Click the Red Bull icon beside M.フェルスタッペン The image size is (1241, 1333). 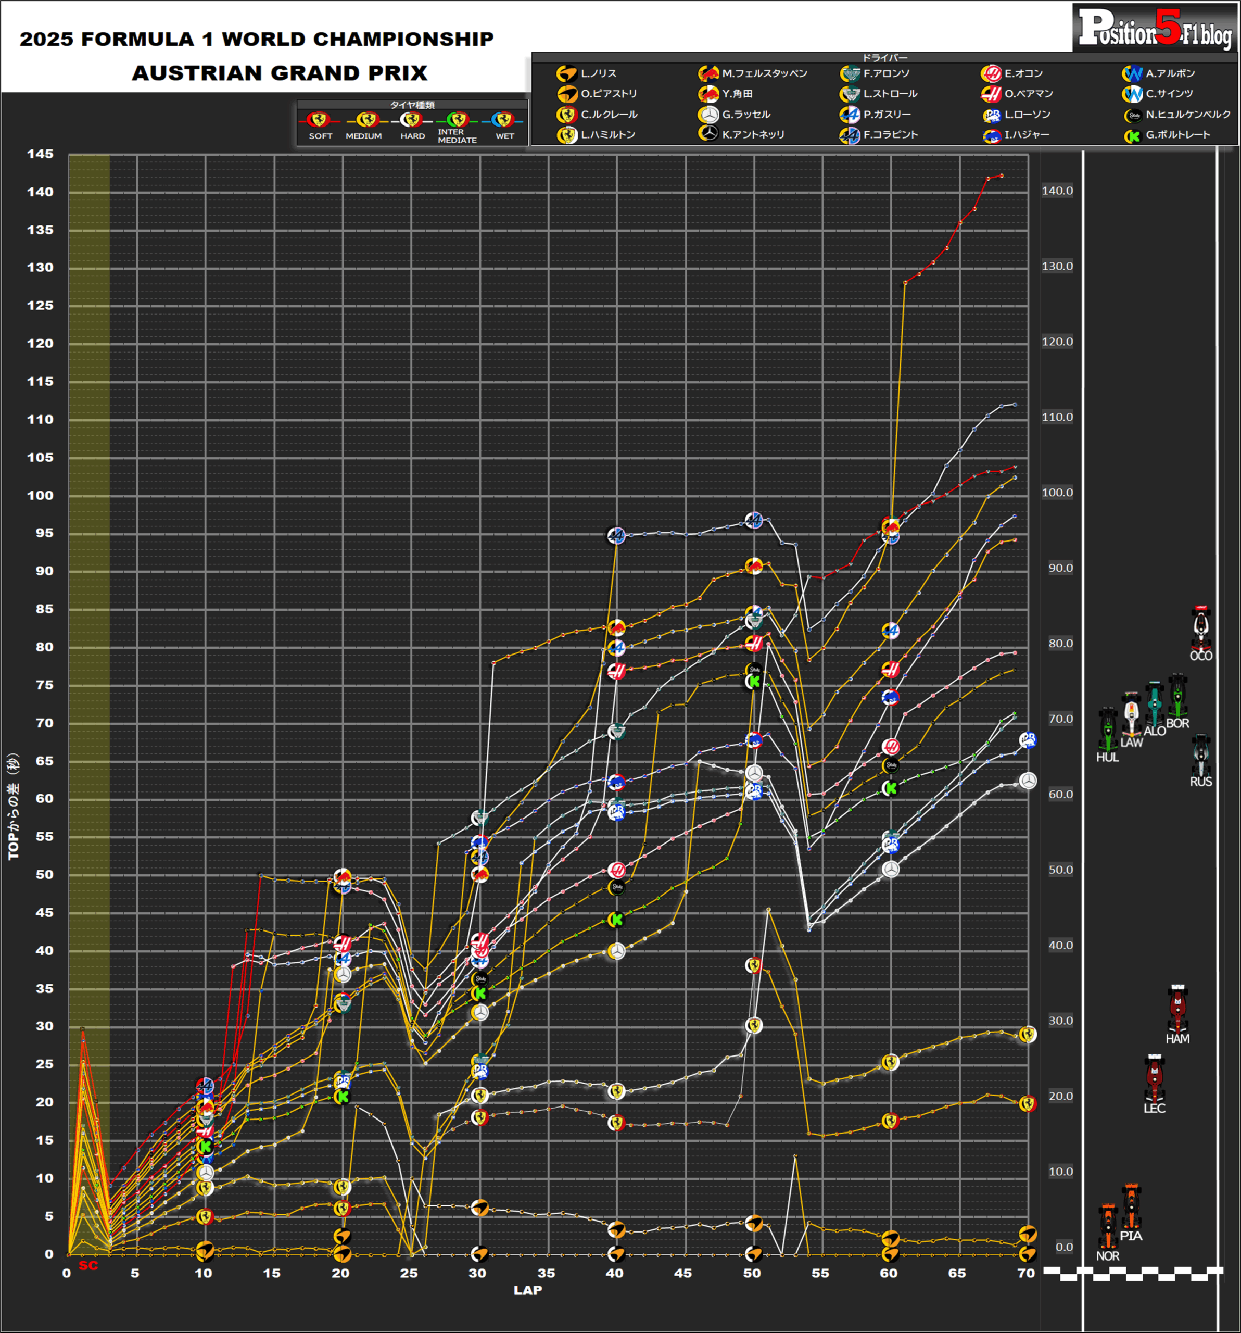[708, 74]
